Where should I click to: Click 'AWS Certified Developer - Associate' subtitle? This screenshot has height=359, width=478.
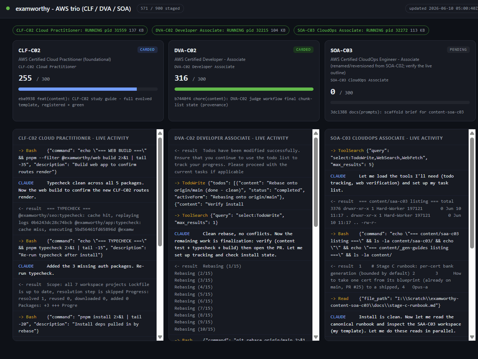210,59
